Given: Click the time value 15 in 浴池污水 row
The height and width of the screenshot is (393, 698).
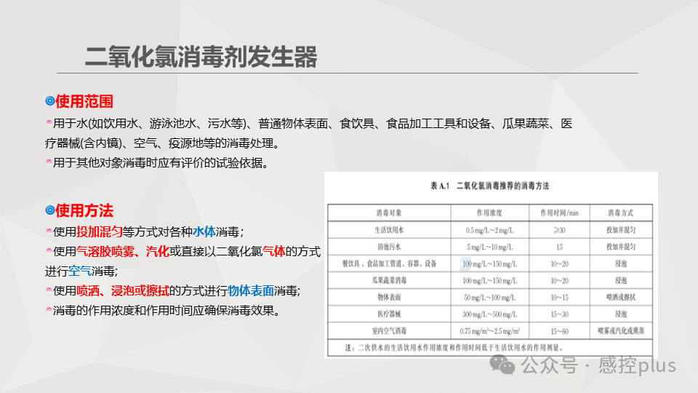Looking at the screenshot, I should 560,247.
